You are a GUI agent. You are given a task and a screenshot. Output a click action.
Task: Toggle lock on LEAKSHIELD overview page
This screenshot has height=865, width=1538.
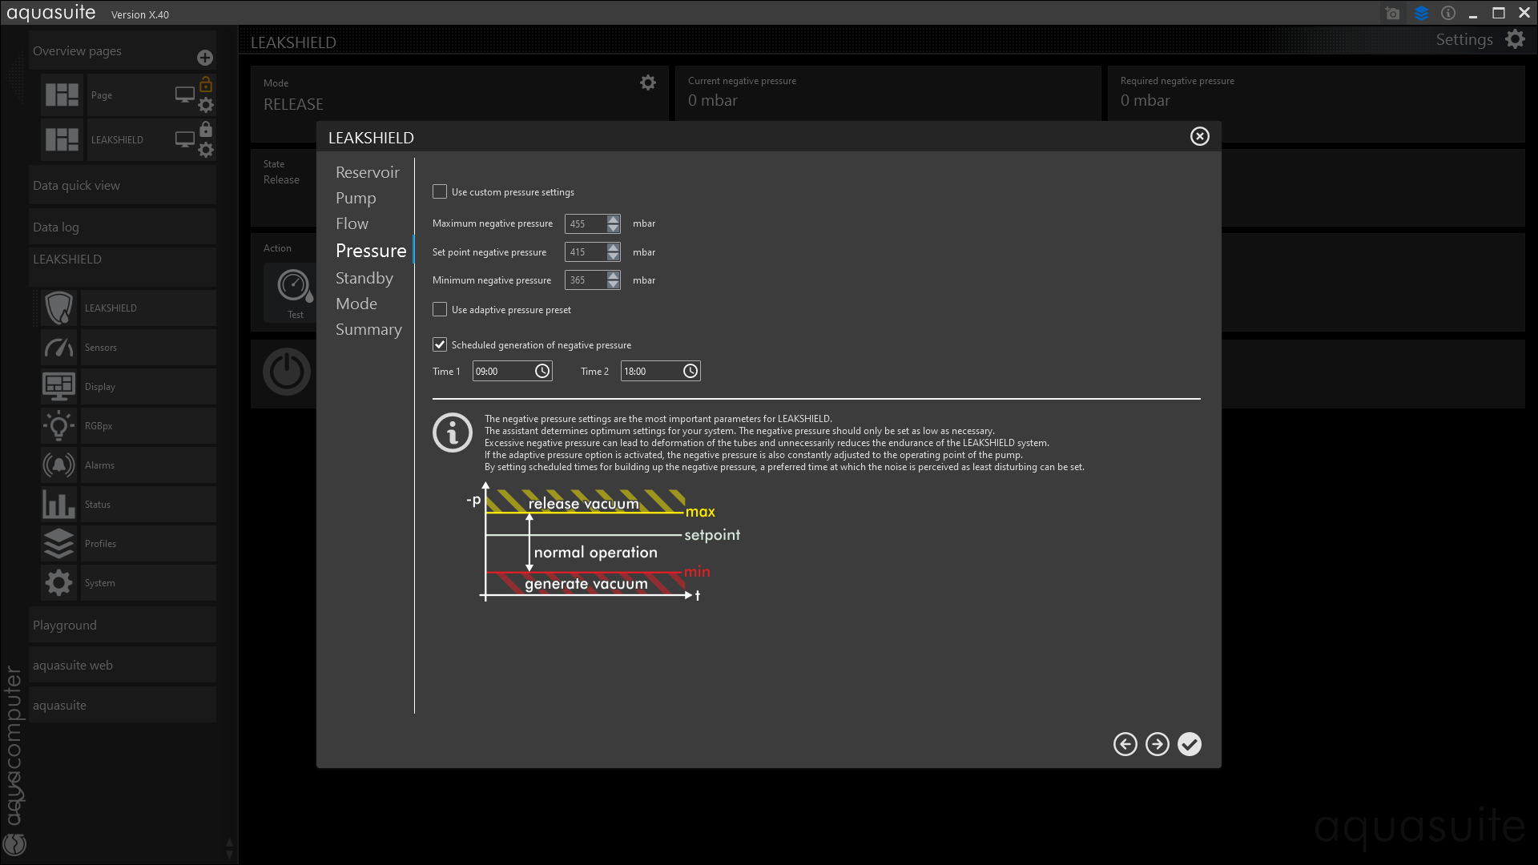coord(206,129)
